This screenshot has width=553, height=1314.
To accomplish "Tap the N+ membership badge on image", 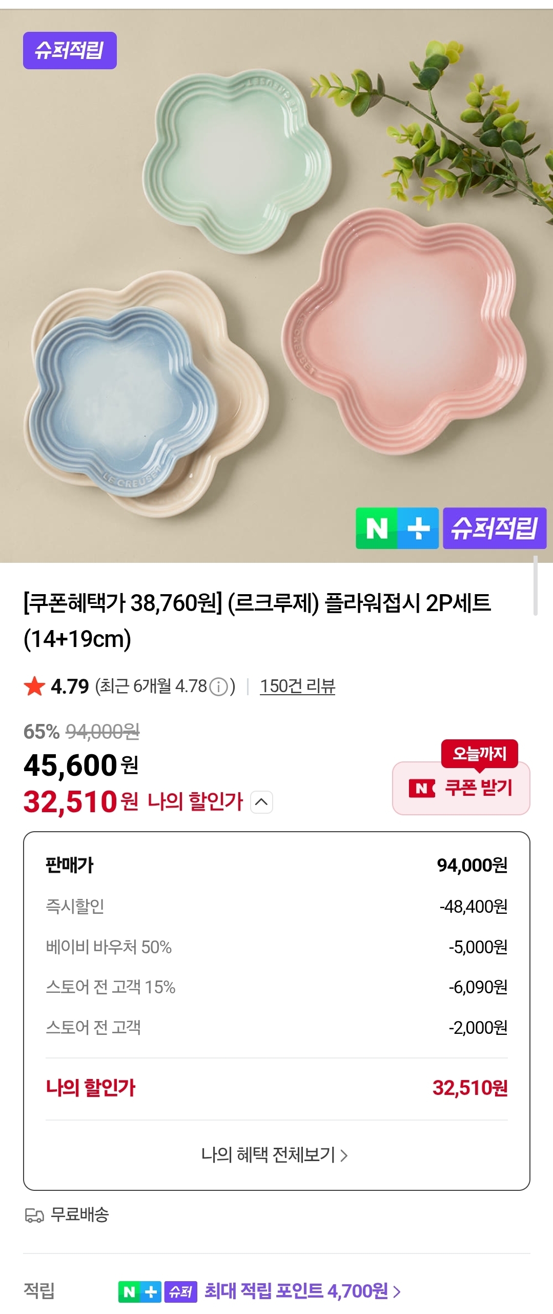I will [397, 528].
